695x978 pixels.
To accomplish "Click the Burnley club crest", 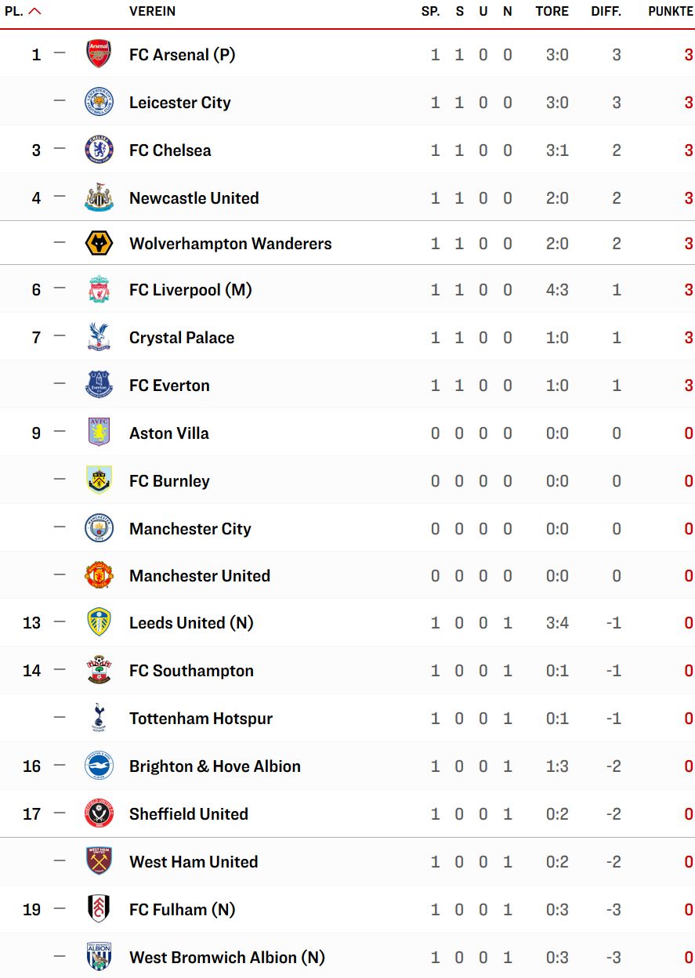I will (99, 480).
